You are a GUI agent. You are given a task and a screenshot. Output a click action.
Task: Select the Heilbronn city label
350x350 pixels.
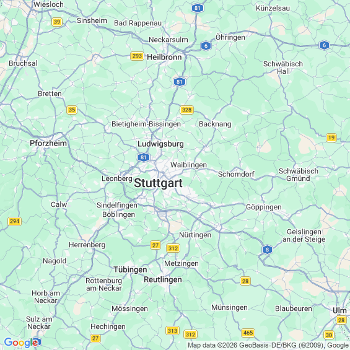[164, 57]
